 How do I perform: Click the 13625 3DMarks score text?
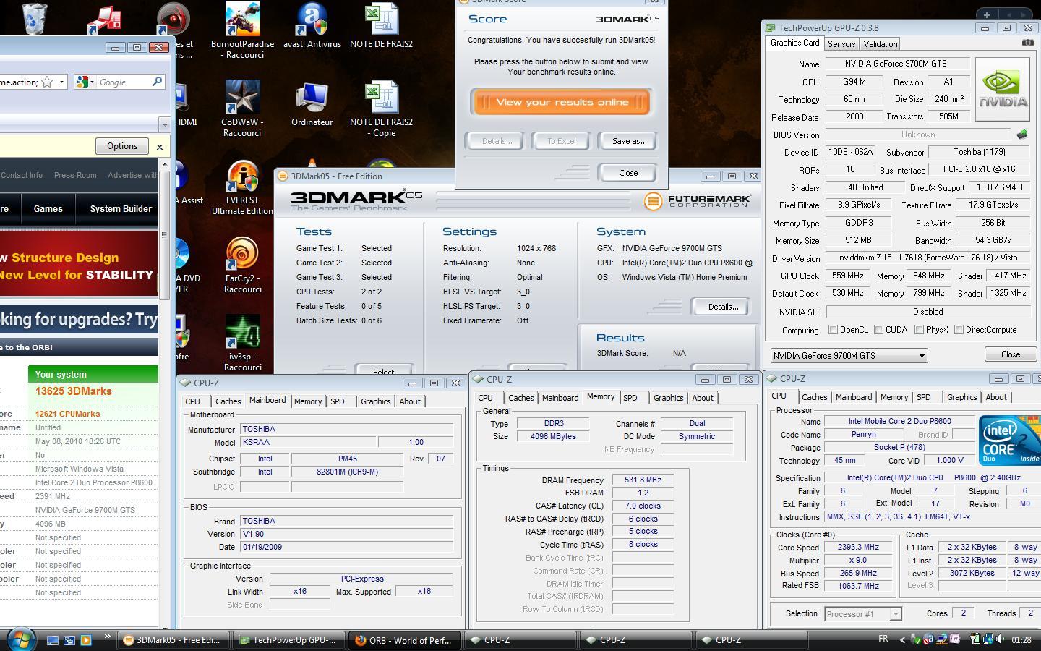(73, 391)
